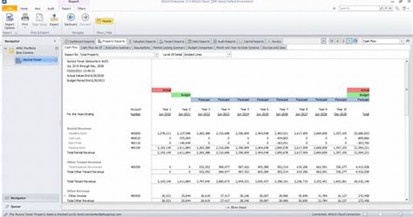Viewport: 413px width, 217px height.
Task: Select the '4' button in the report toolbar
Action: (337, 41)
